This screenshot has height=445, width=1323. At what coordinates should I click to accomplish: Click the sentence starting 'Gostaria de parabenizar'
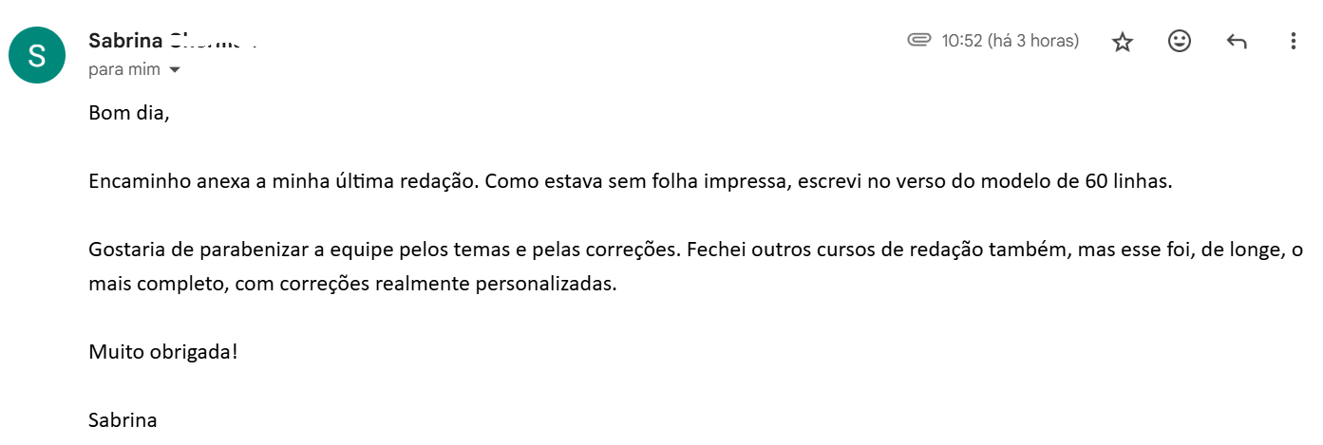[x=384, y=250]
